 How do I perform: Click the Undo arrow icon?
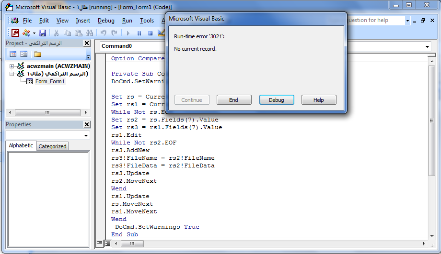coord(103,33)
